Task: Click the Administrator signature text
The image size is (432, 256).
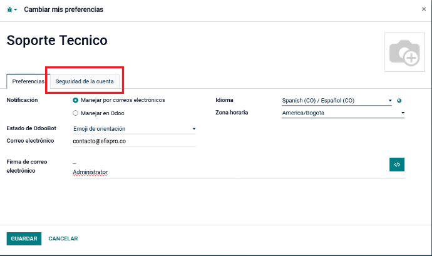Action: (91, 172)
